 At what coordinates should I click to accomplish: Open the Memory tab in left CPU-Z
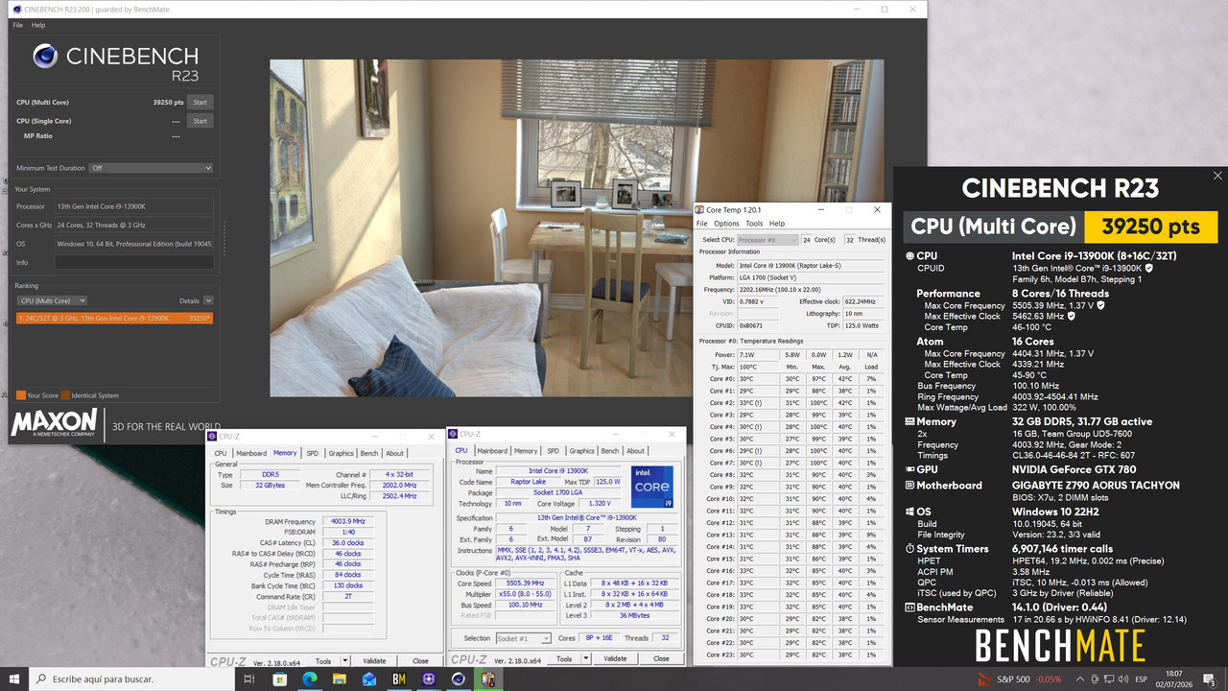coord(285,453)
